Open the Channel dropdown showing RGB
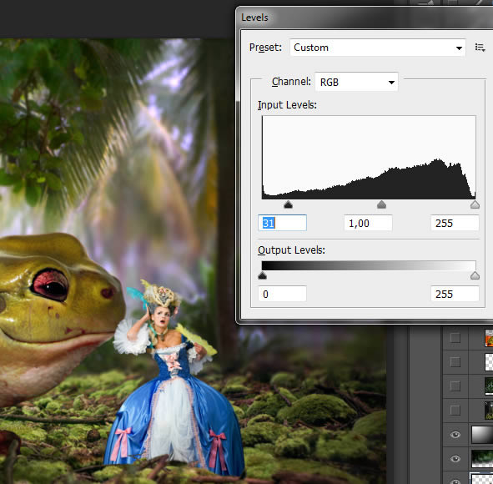Image resolution: width=493 pixels, height=484 pixels. point(356,82)
